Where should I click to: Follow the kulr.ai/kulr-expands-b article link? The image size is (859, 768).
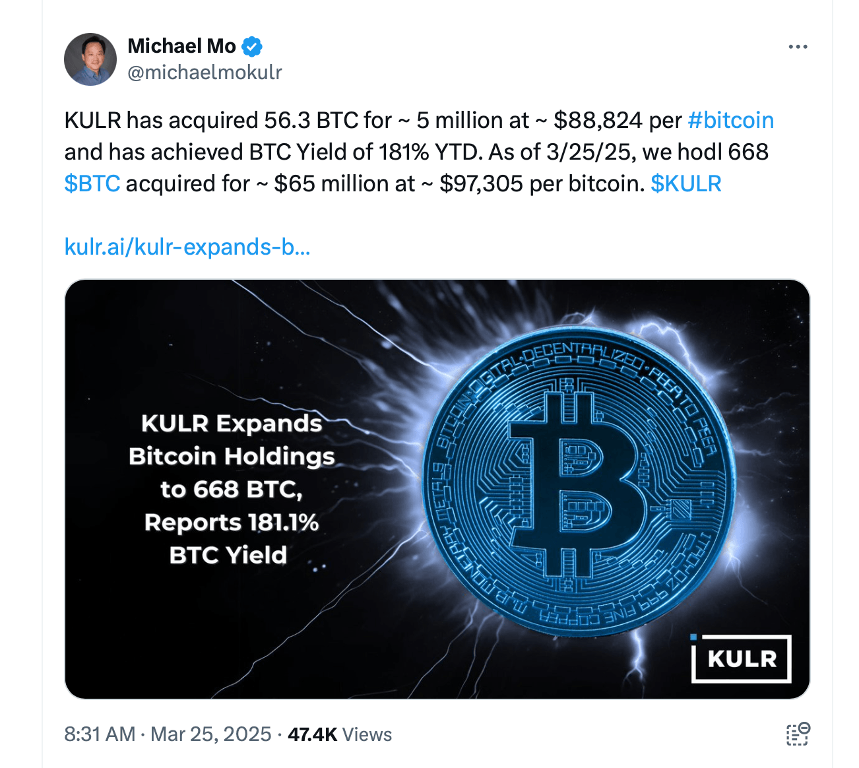click(187, 247)
